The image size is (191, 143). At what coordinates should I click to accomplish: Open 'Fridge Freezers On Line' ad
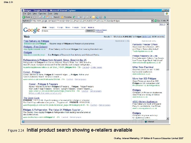(145, 56)
